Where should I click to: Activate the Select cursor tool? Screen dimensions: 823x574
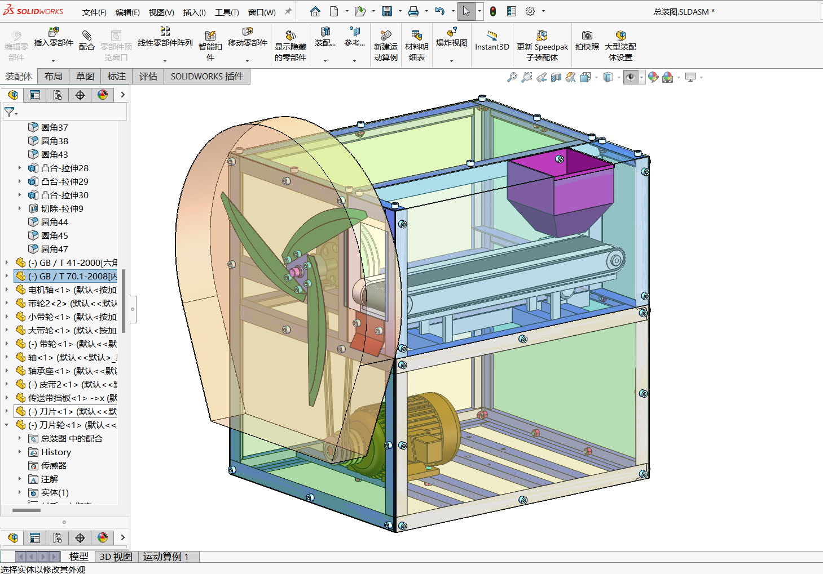(466, 11)
